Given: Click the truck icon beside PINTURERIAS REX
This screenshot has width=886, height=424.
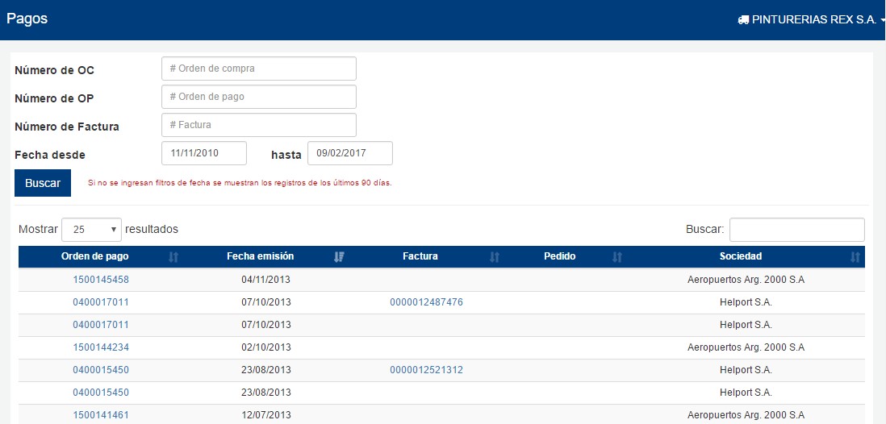Looking at the screenshot, I should (x=743, y=20).
